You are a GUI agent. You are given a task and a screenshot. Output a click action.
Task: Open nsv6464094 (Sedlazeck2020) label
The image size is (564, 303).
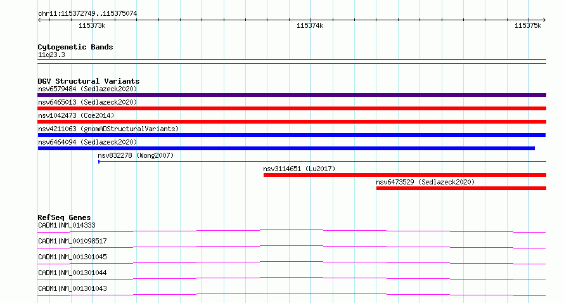pyautogui.click(x=87, y=142)
